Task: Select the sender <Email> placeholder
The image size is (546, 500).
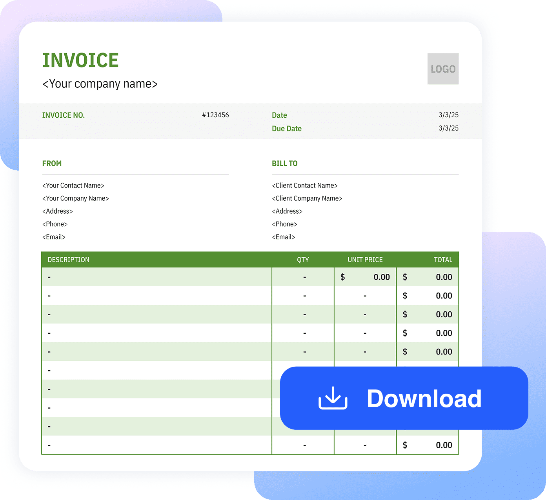Action: (54, 237)
